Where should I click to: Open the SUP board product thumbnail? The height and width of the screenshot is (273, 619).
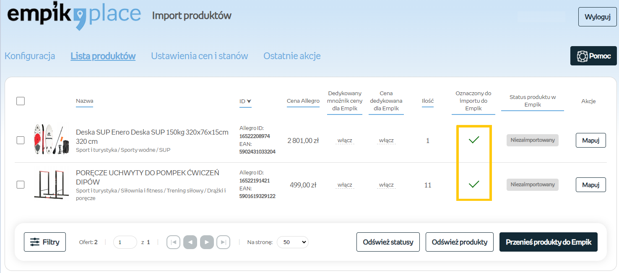point(48,140)
